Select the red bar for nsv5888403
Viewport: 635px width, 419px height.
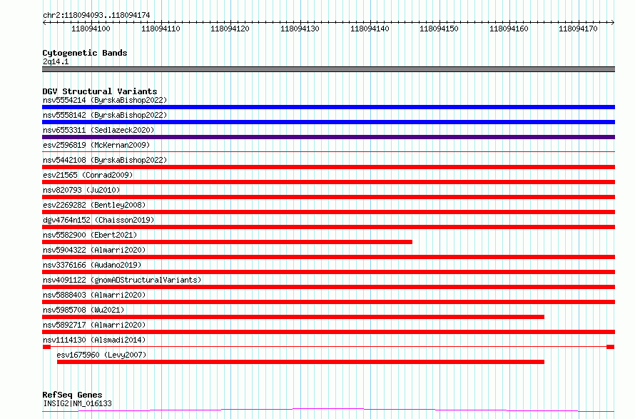point(328,302)
